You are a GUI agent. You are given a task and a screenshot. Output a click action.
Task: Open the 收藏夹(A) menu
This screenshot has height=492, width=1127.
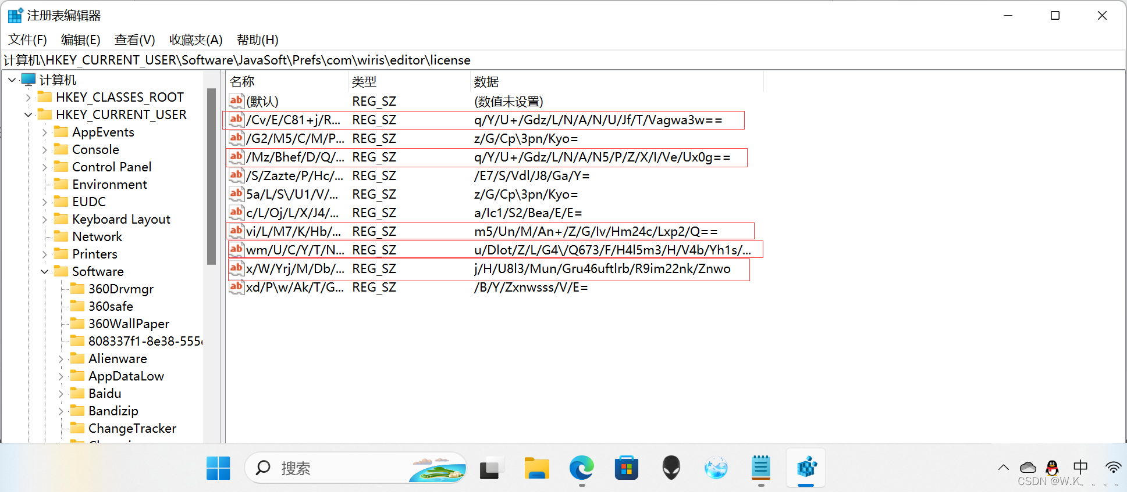pyautogui.click(x=196, y=39)
